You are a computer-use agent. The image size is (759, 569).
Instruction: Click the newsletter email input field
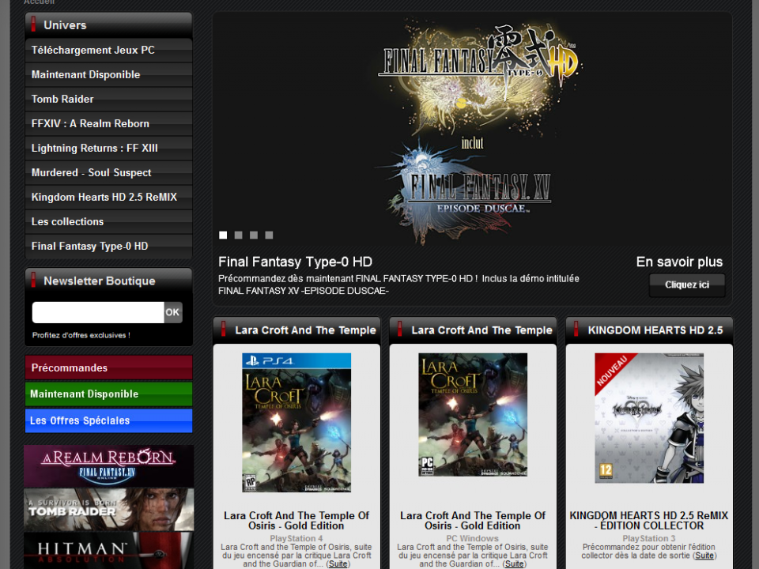tap(98, 312)
